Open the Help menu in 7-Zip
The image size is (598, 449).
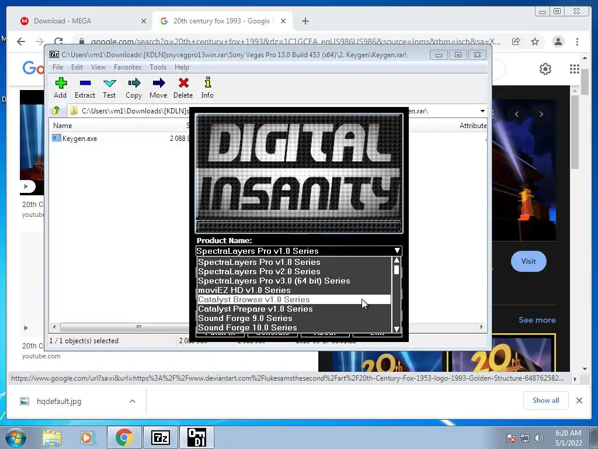182,67
